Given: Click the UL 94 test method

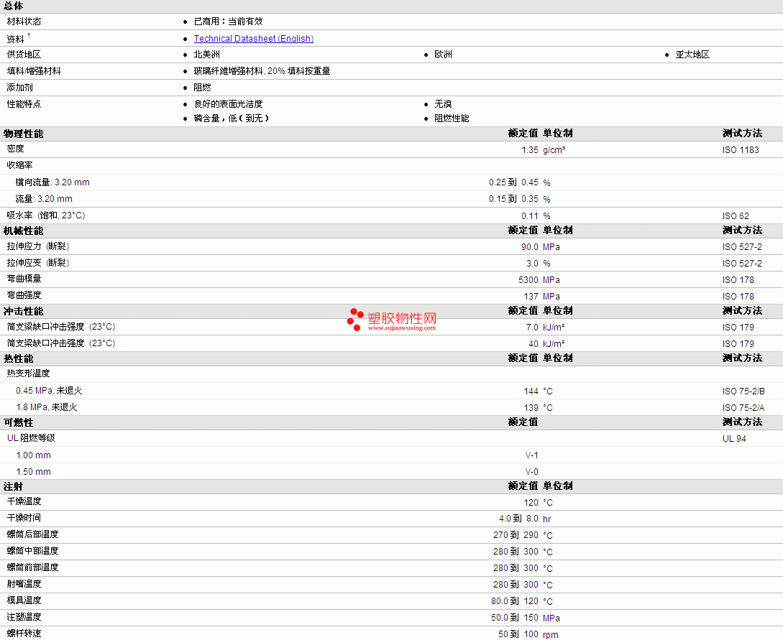Looking at the screenshot, I should (x=734, y=438).
